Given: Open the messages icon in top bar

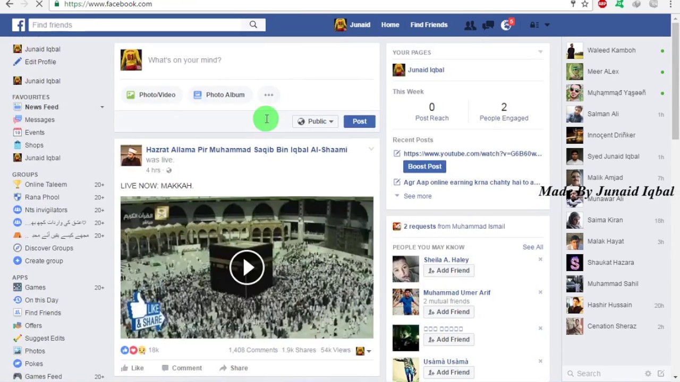Looking at the screenshot, I should (x=488, y=25).
